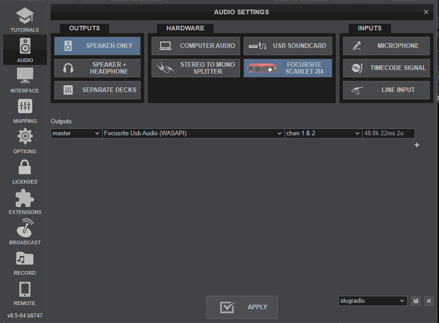The width and height of the screenshot is (439, 323).
Task: Click the v8.5-64 b6747 version text
Action: [x=25, y=316]
